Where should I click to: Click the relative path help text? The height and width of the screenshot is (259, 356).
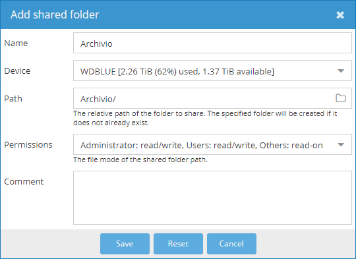pyautogui.click(x=205, y=118)
